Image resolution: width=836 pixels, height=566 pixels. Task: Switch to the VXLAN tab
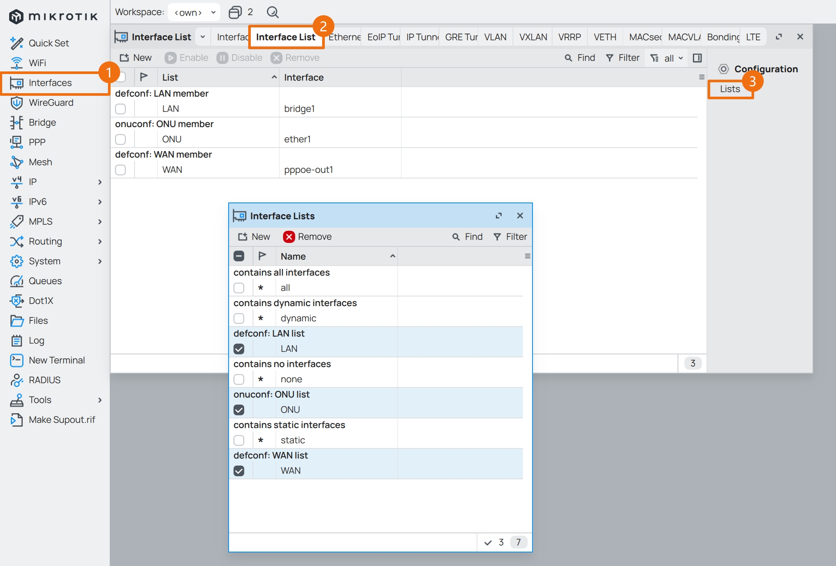533,37
